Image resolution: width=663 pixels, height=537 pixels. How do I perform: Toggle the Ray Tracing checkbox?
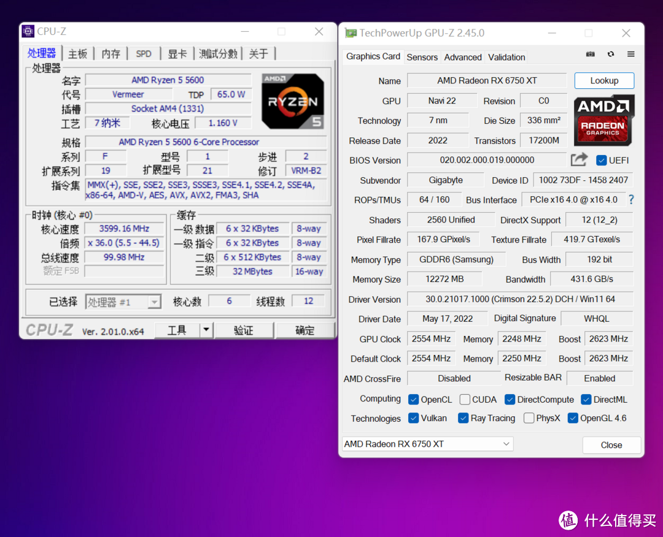[463, 418]
